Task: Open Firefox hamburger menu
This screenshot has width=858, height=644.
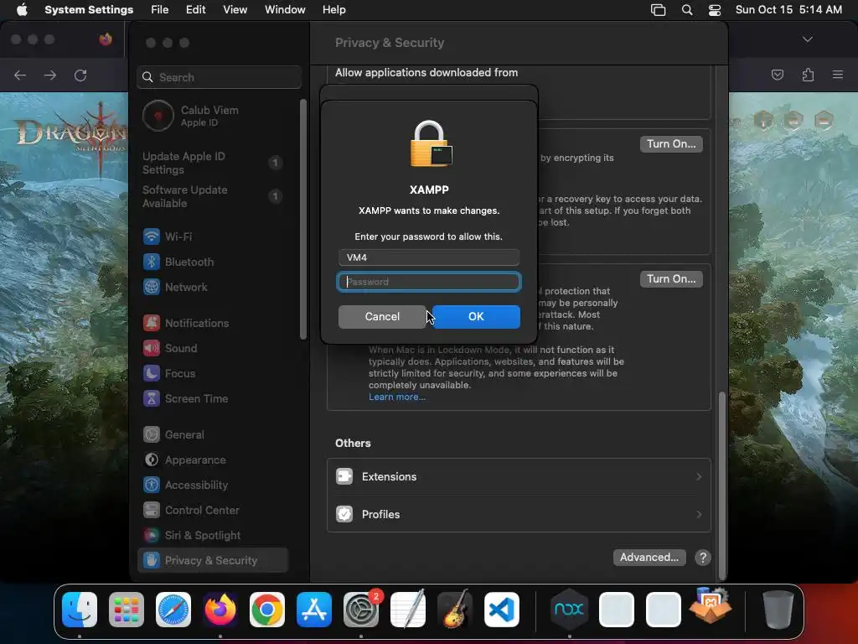Action: (x=838, y=75)
